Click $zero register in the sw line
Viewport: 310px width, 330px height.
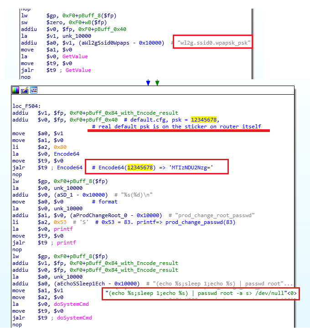coord(54,22)
